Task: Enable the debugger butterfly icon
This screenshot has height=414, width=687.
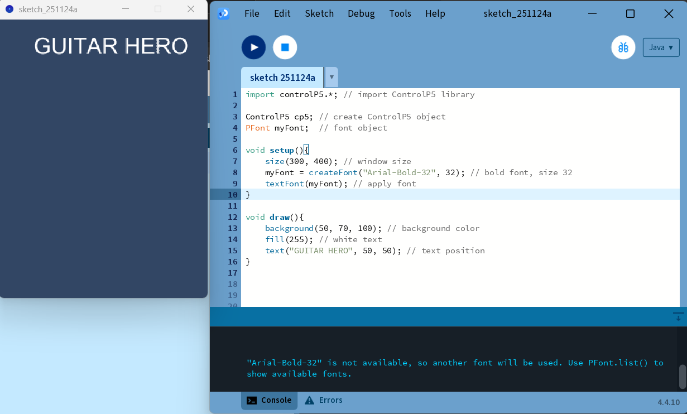Action: [623, 47]
